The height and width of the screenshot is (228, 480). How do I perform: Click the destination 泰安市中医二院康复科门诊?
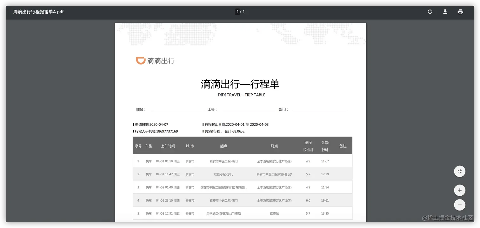[x=274, y=174]
